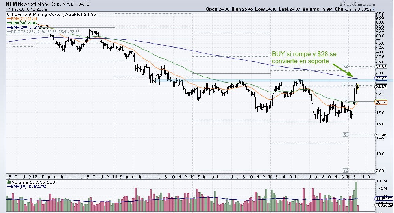Screen dimensions: 394x213
Task: Click the year 14 label on time axis
Action: click(x=192, y=176)
